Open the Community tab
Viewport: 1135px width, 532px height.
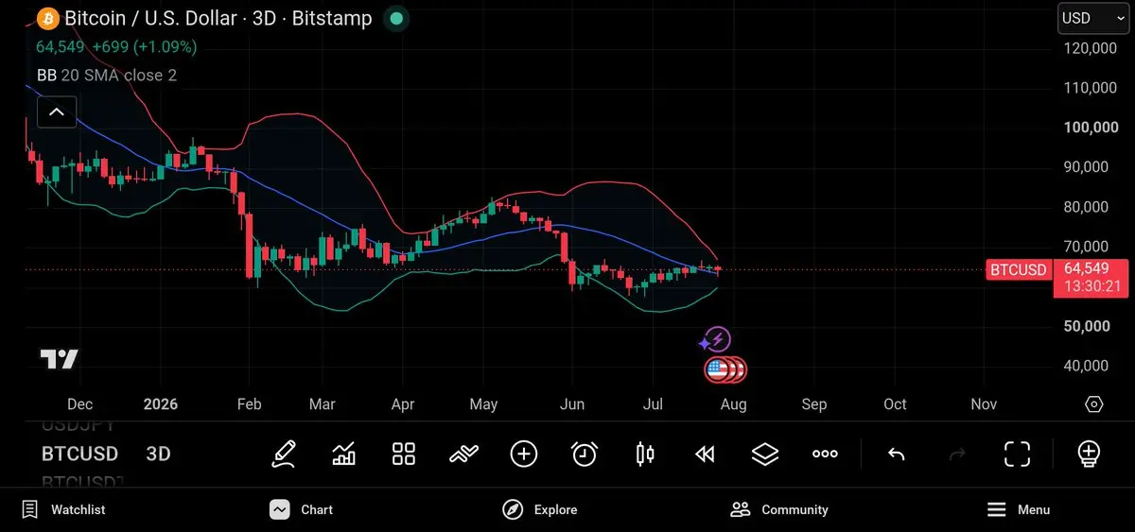point(779,509)
